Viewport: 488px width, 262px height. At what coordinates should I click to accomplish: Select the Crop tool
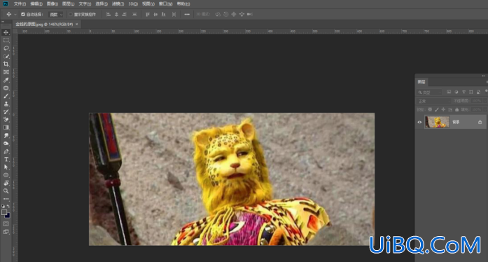click(x=6, y=64)
